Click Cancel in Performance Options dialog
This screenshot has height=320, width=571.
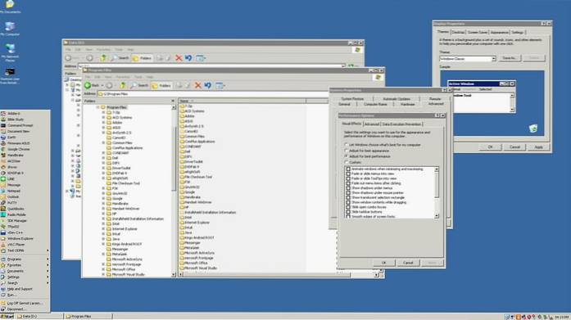coord(408,263)
